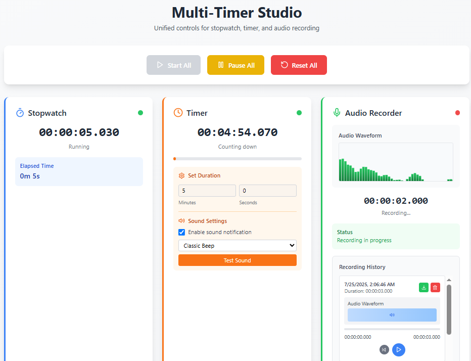Click the Stopwatch green status dot
Screen dimensions: 471x361
[x=140, y=113]
